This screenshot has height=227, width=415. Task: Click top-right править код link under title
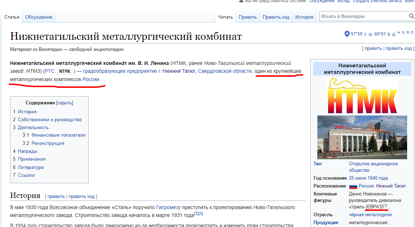click(398, 48)
